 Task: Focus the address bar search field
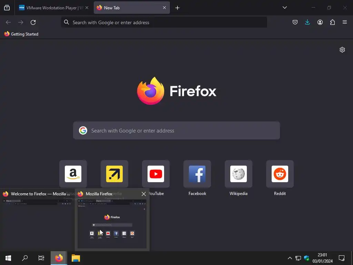pyautogui.click(x=164, y=22)
